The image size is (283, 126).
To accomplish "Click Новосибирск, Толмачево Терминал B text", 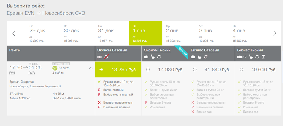I will (35, 86).
